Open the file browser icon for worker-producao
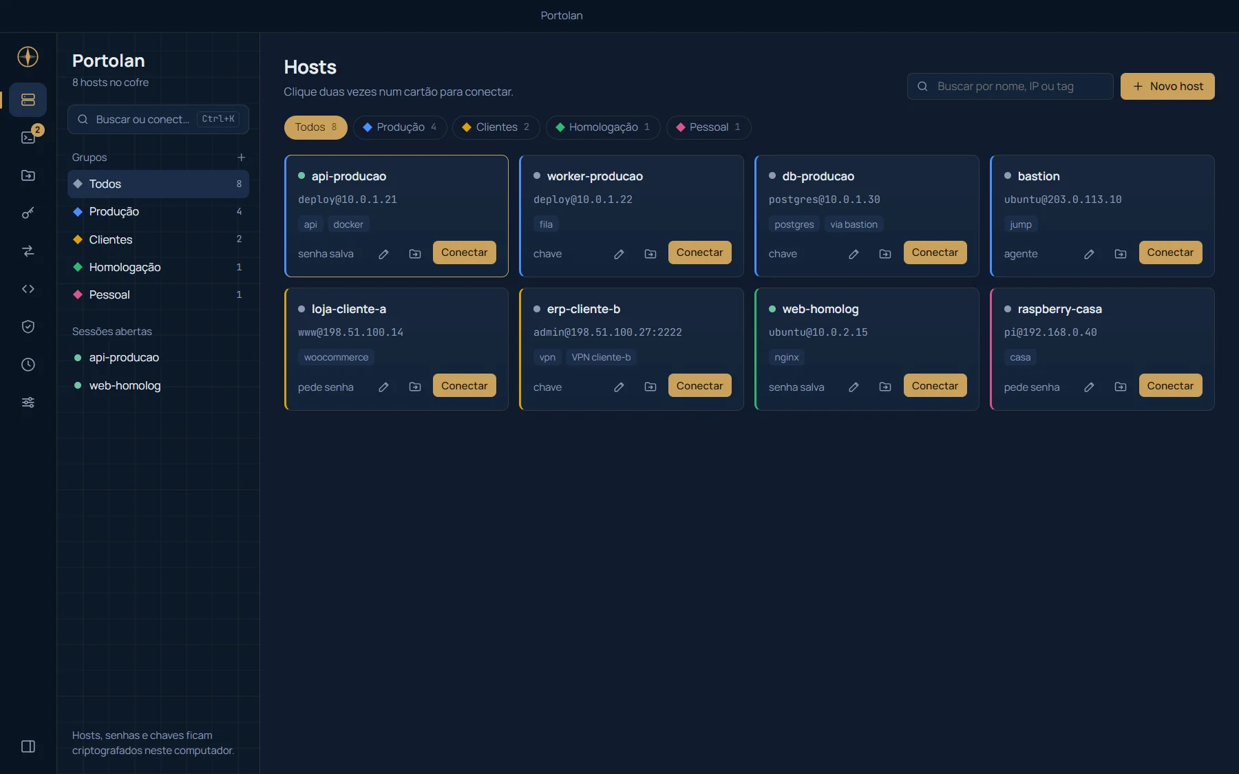 pos(650,254)
